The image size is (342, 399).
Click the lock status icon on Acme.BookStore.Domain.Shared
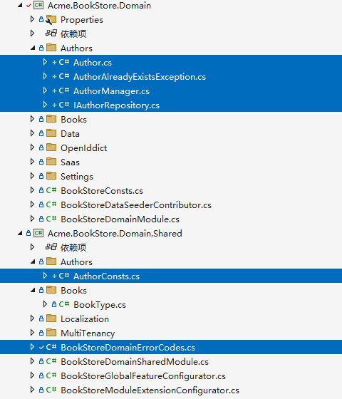tap(28, 234)
